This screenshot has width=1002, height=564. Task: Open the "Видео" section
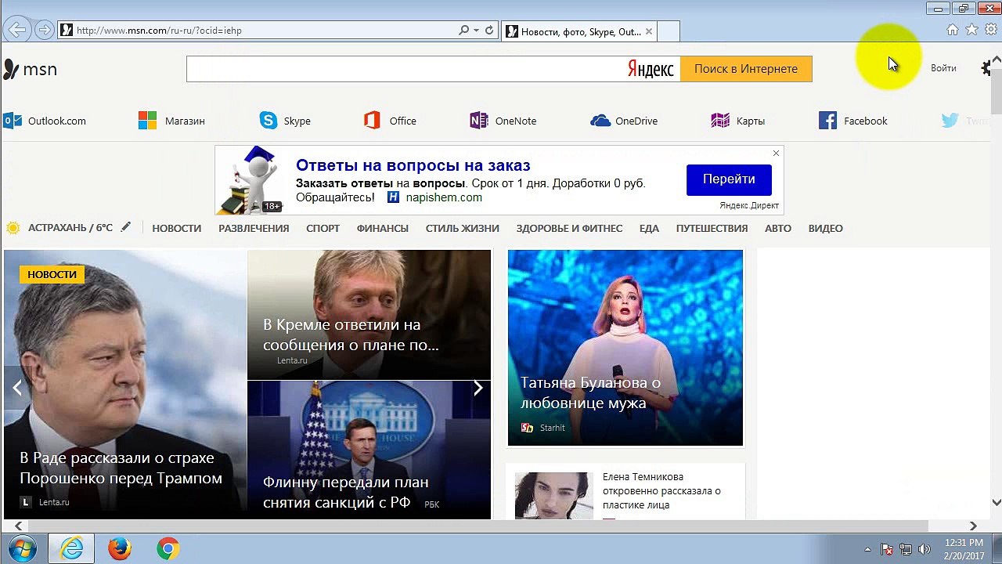click(826, 228)
